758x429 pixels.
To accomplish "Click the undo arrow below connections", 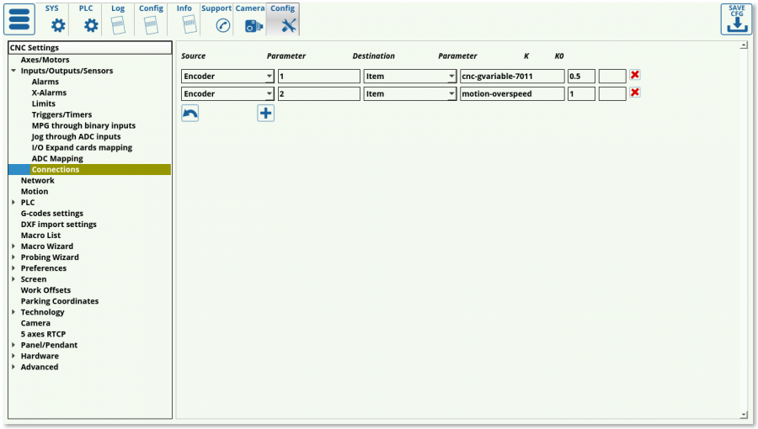I will coord(190,113).
